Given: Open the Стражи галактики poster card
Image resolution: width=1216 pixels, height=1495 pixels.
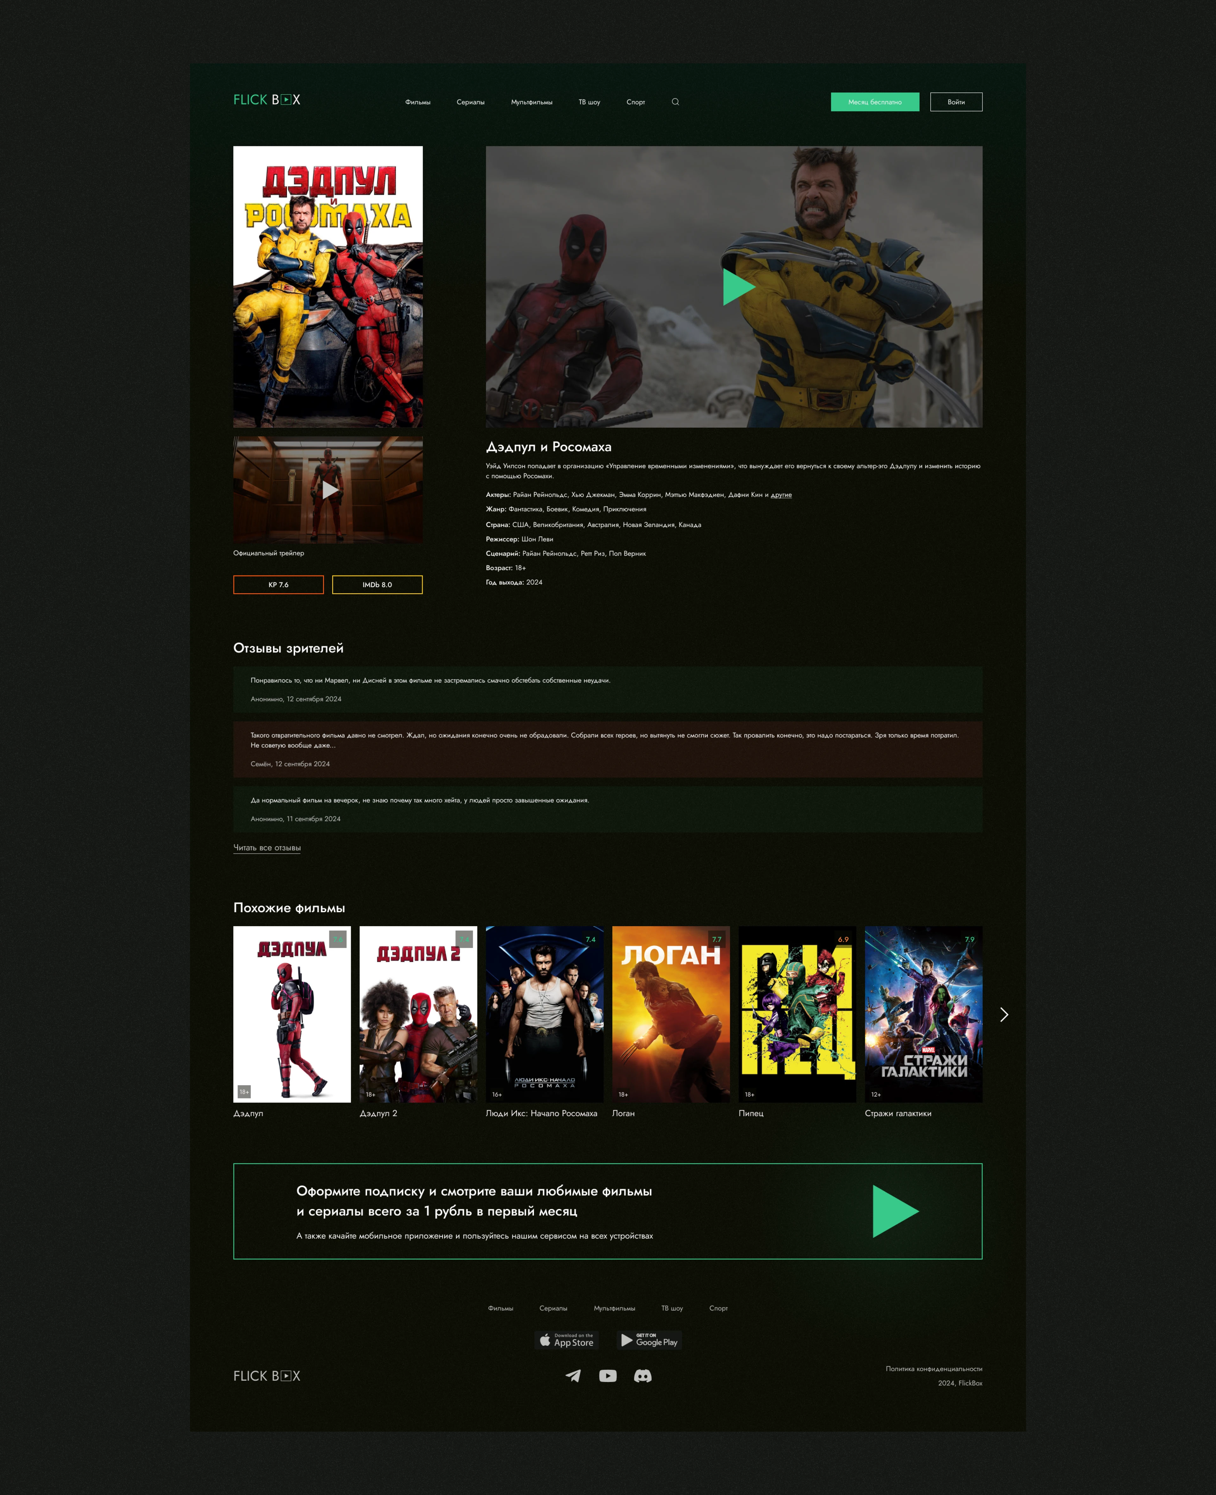Looking at the screenshot, I should point(924,1015).
